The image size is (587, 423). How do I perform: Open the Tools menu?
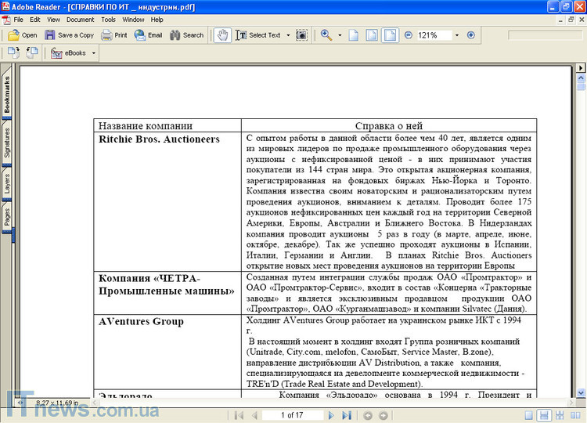(108, 20)
